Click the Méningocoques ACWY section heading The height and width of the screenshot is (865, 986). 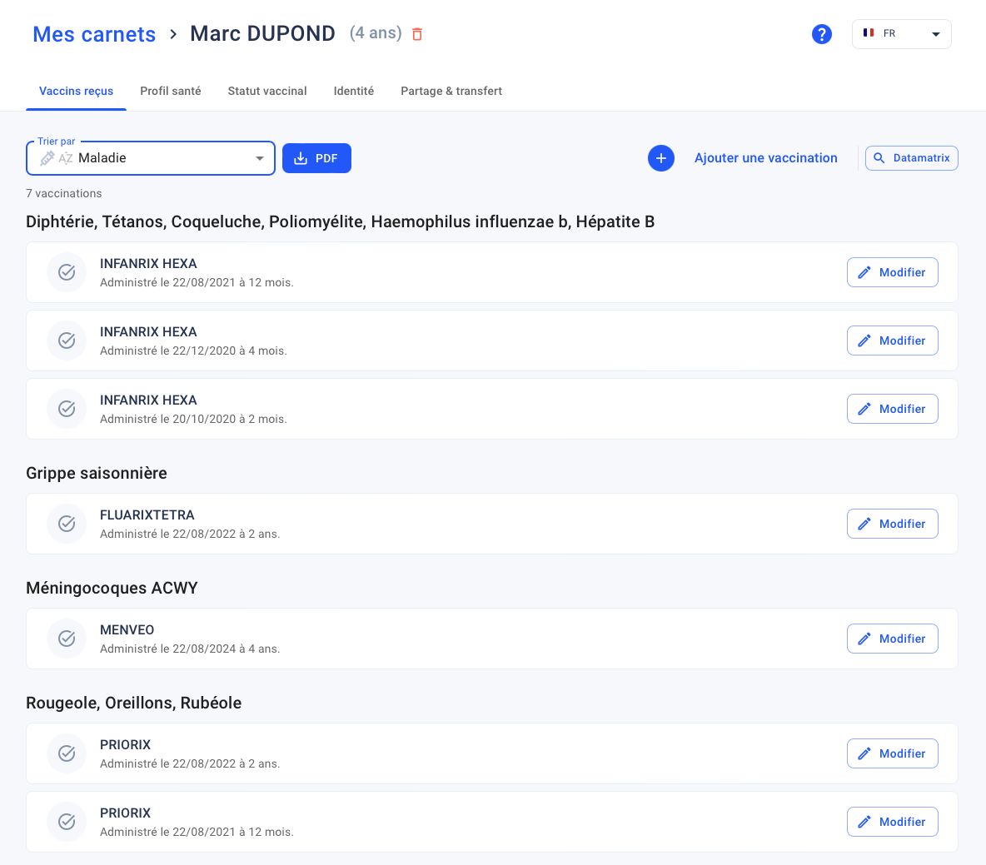click(112, 588)
